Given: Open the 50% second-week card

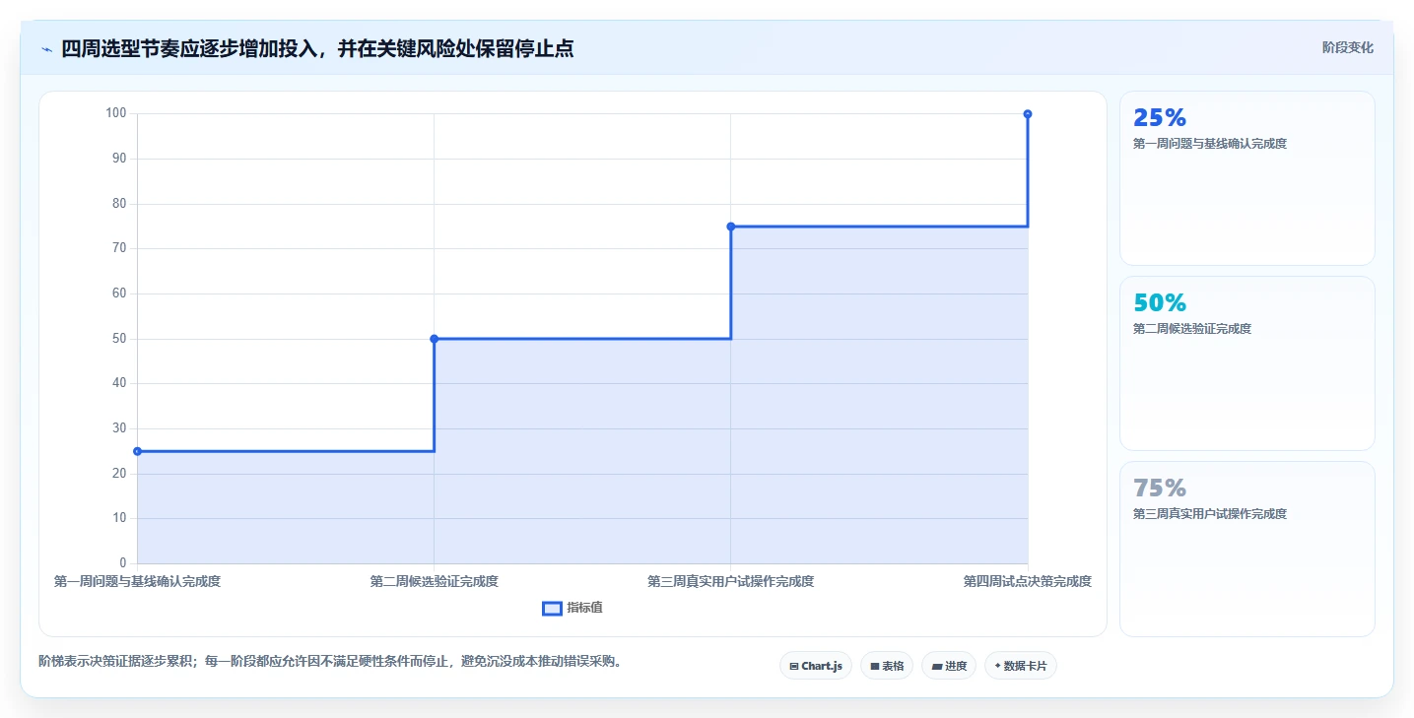Looking at the screenshot, I should (1246, 363).
